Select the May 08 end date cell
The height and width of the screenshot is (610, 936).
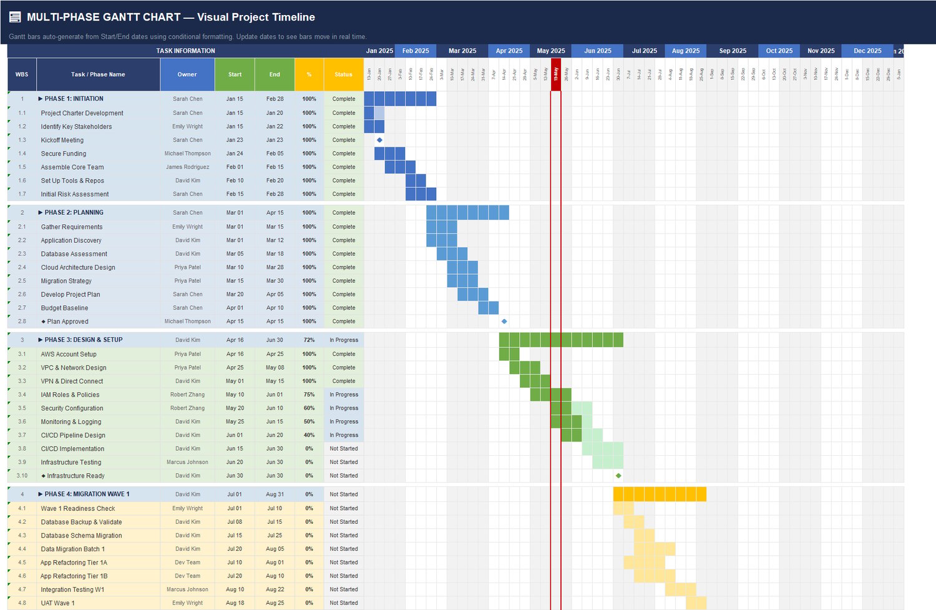pyautogui.click(x=275, y=368)
